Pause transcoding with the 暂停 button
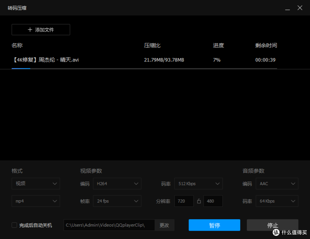The height and width of the screenshot is (239, 310). 214,225
